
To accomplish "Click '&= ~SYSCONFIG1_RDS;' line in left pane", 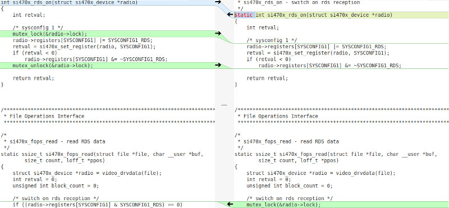I will tap(96, 59).
